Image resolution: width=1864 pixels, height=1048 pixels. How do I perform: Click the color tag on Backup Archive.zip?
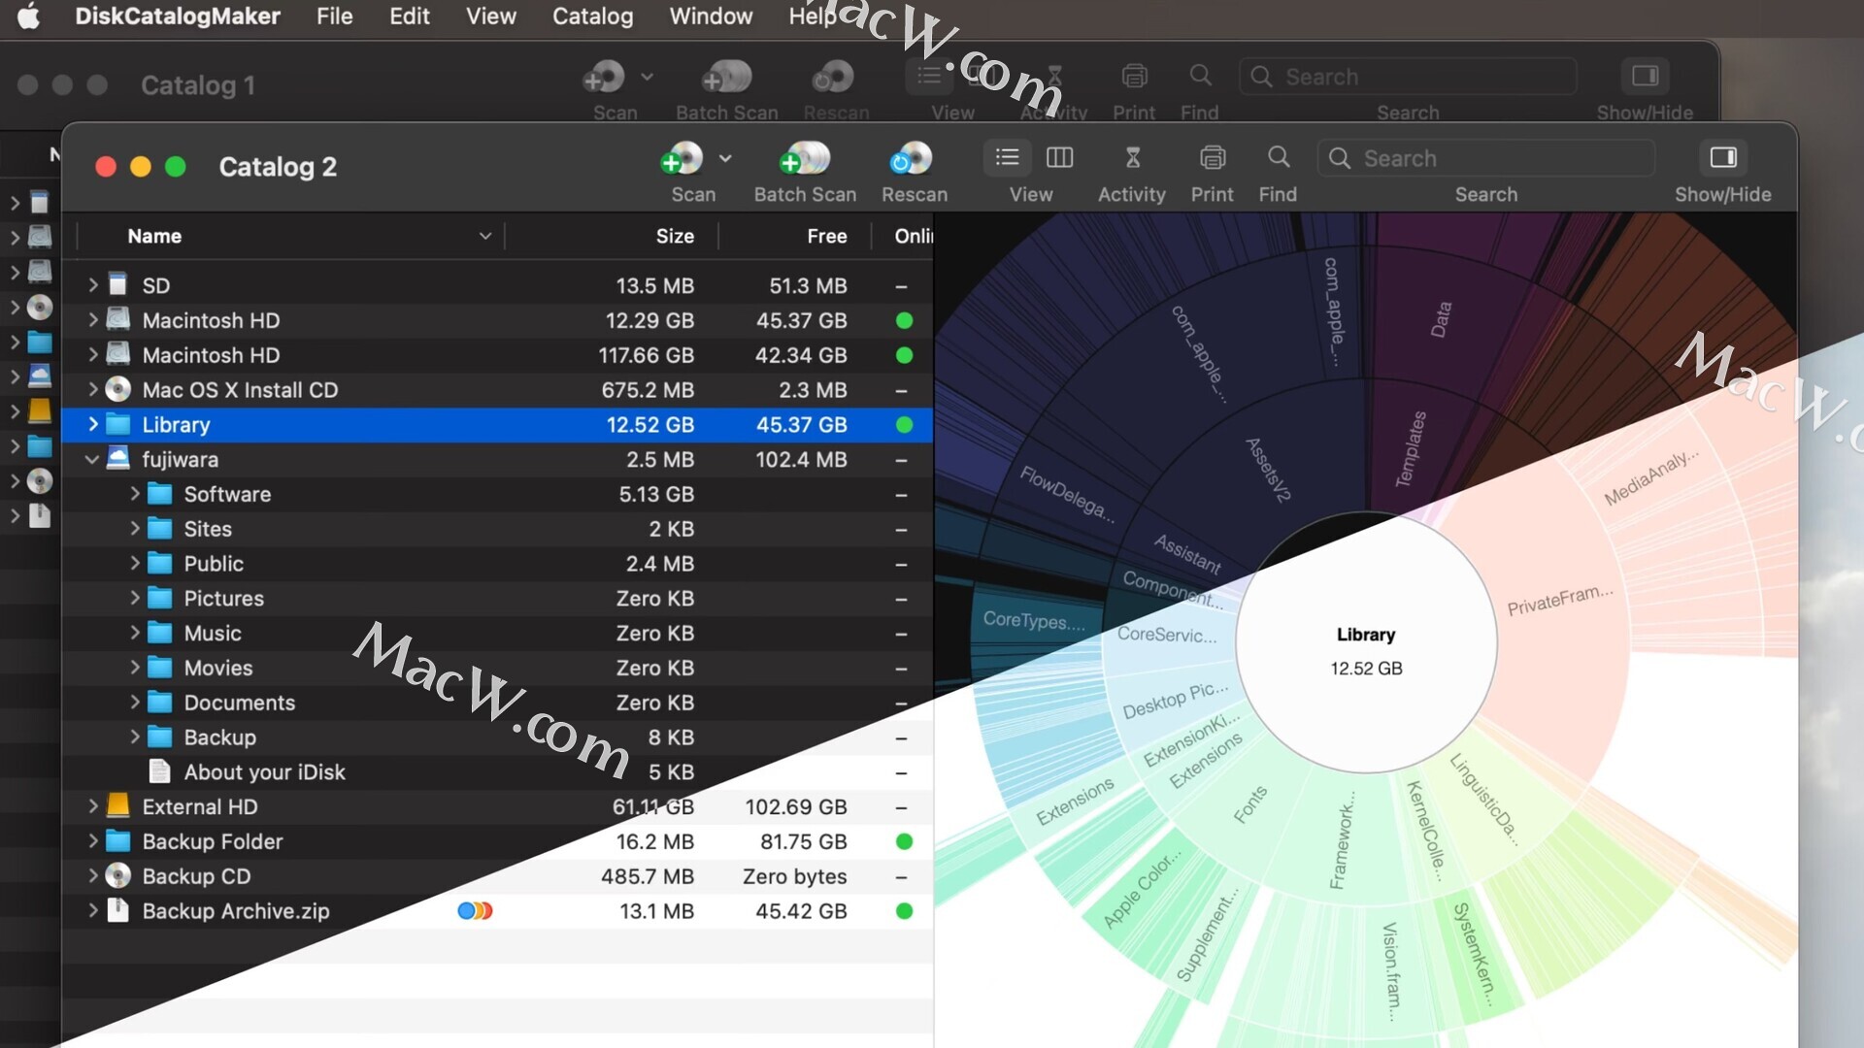(475, 910)
